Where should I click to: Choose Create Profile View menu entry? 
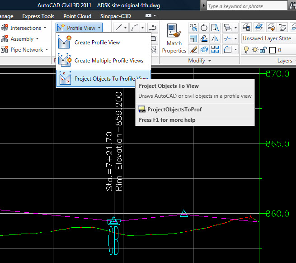tap(103, 43)
